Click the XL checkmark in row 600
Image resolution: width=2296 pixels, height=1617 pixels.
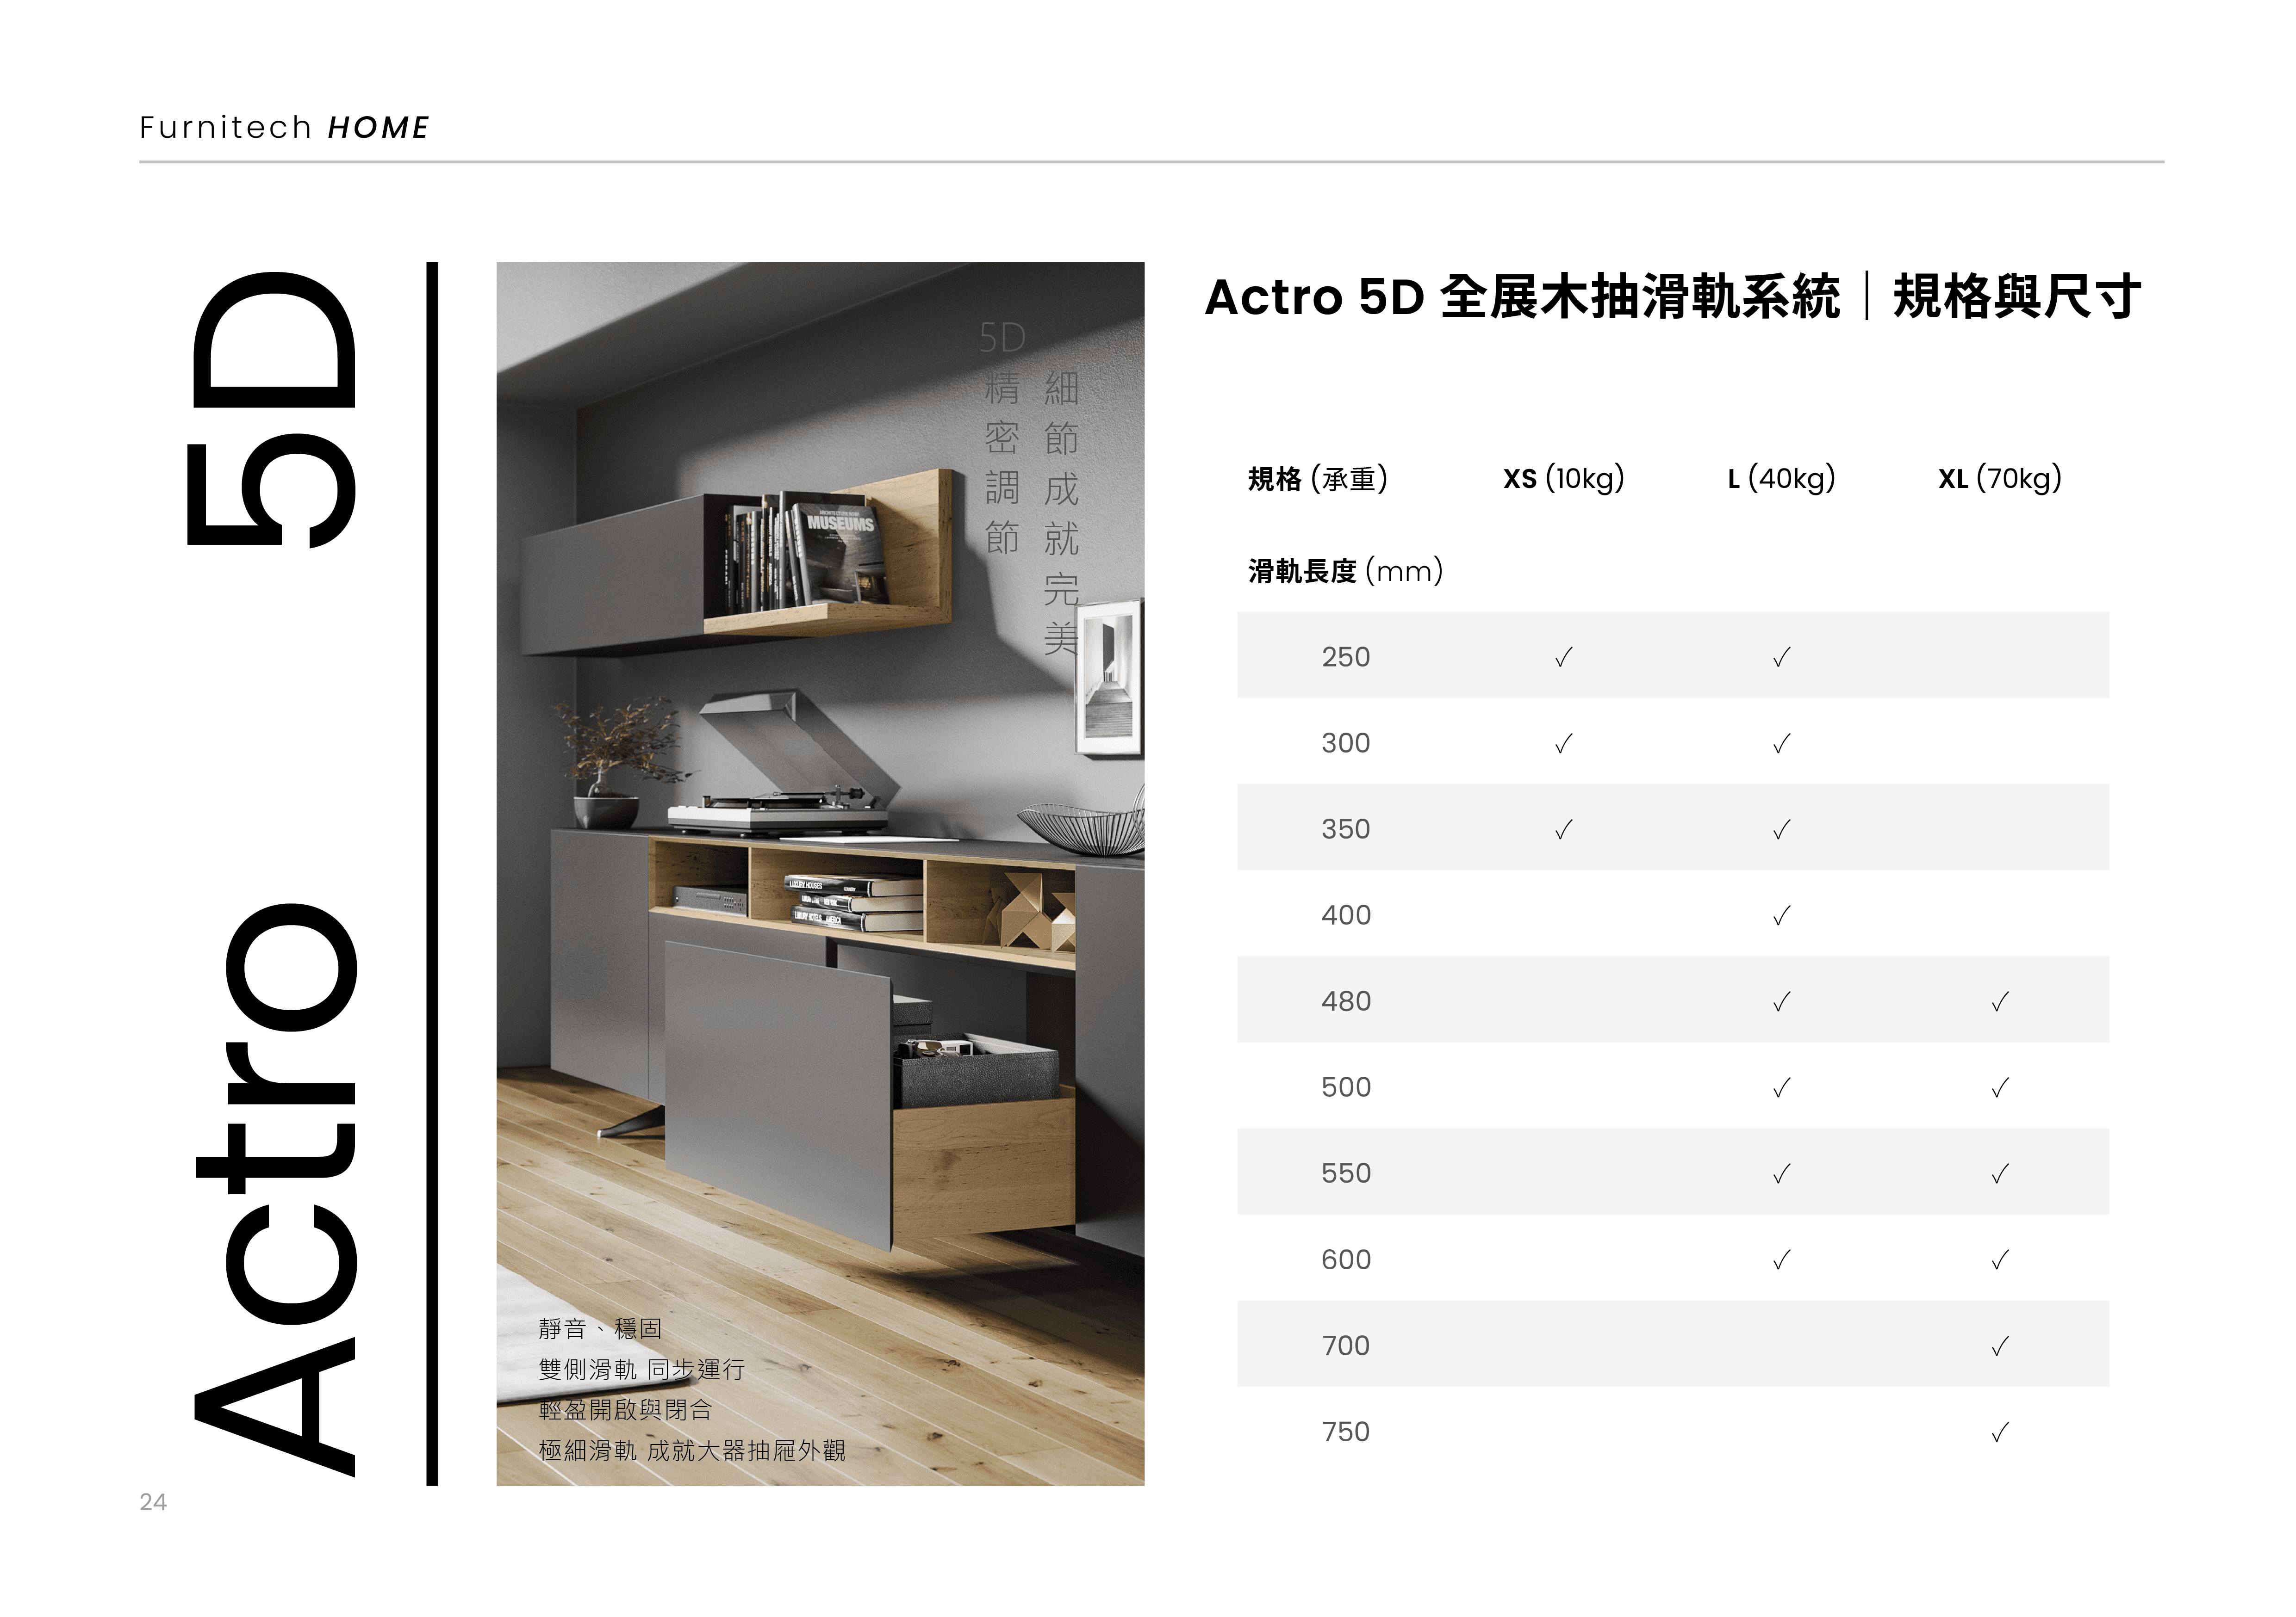coord(1999,1260)
